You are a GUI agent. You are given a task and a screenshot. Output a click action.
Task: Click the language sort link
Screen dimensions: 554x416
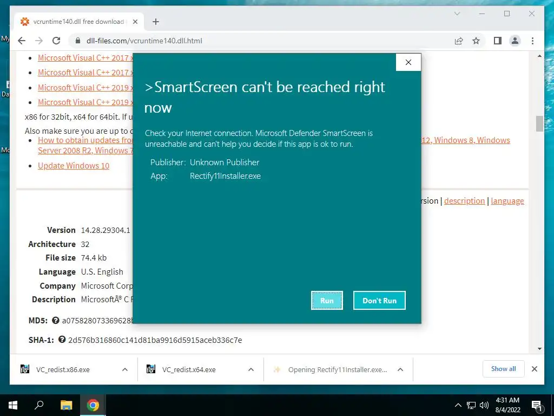coord(507,200)
